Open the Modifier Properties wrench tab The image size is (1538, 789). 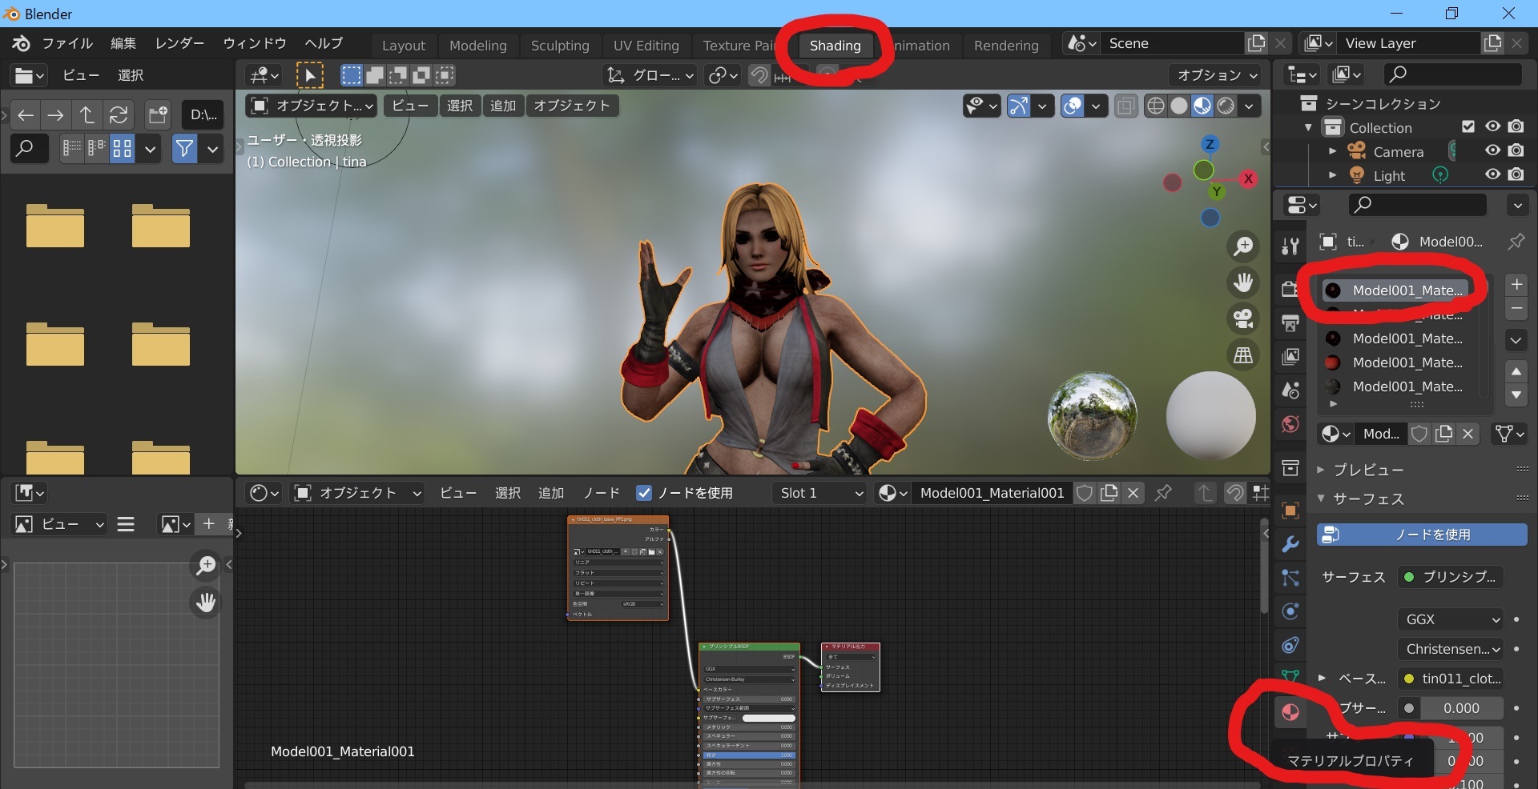[1290, 544]
